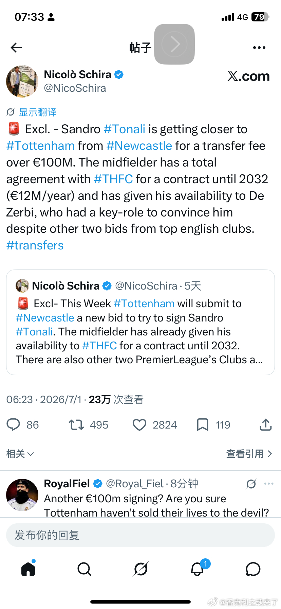Tap the gray floating forward arrow button
281x609 pixels.
(x=174, y=44)
